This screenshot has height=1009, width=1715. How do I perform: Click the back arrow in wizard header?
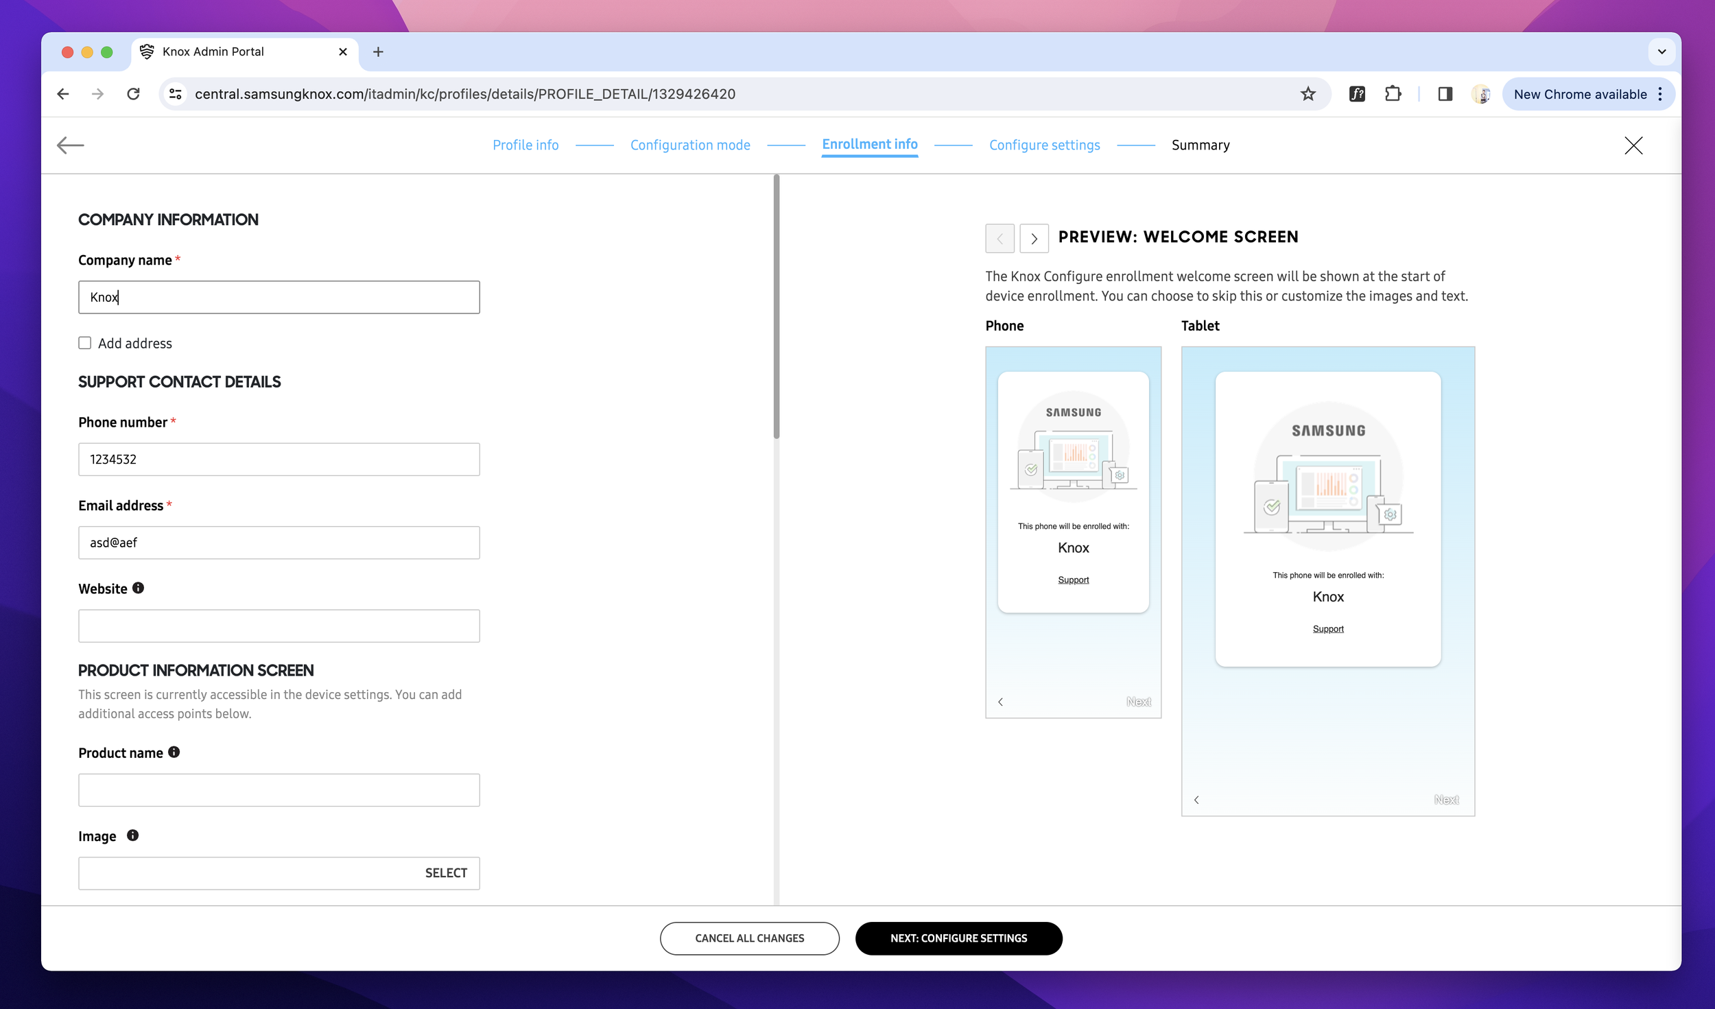[x=70, y=145]
